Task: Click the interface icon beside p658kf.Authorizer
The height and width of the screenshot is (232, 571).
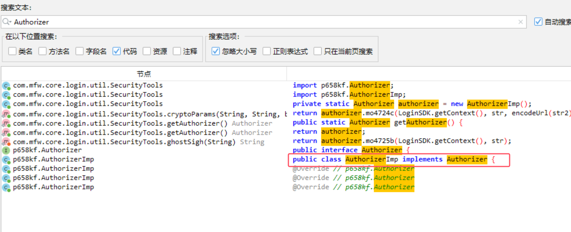Action: tap(6, 150)
